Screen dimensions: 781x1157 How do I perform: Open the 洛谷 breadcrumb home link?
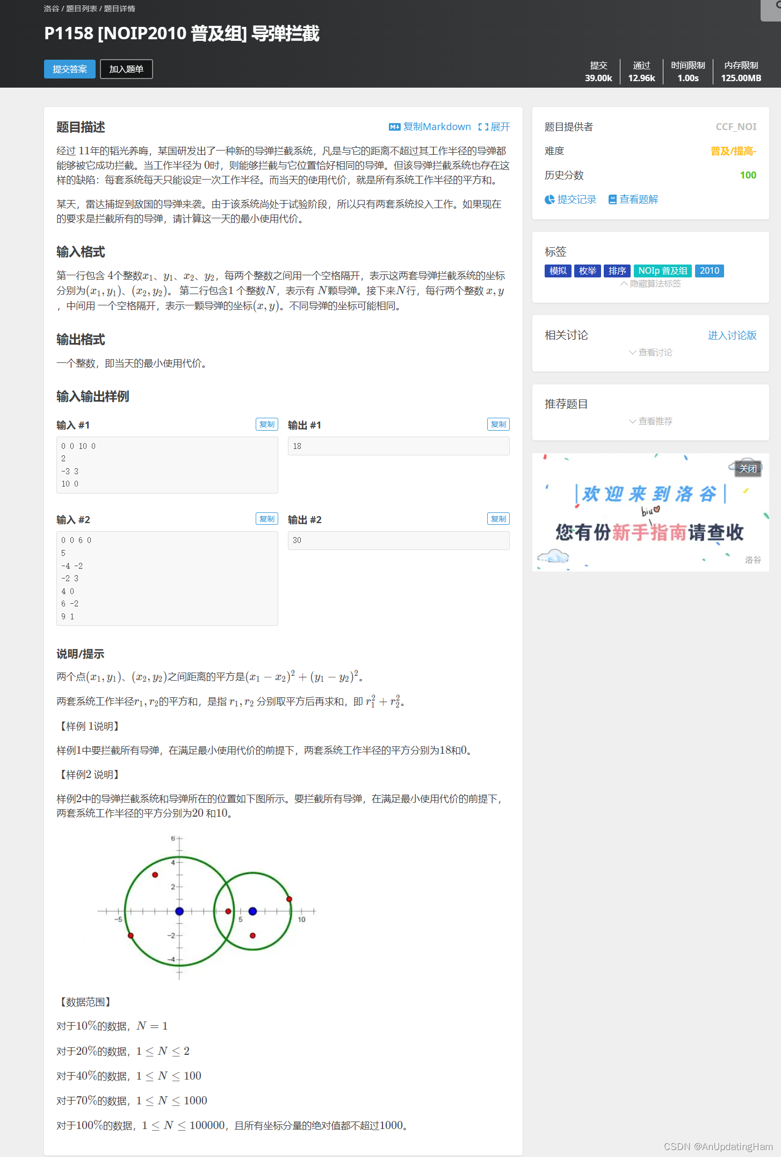[x=52, y=9]
